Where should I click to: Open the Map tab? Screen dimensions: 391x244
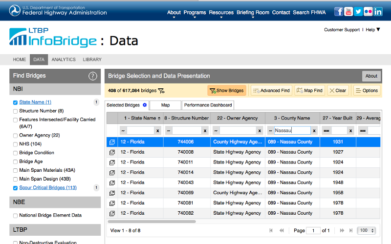click(165, 105)
